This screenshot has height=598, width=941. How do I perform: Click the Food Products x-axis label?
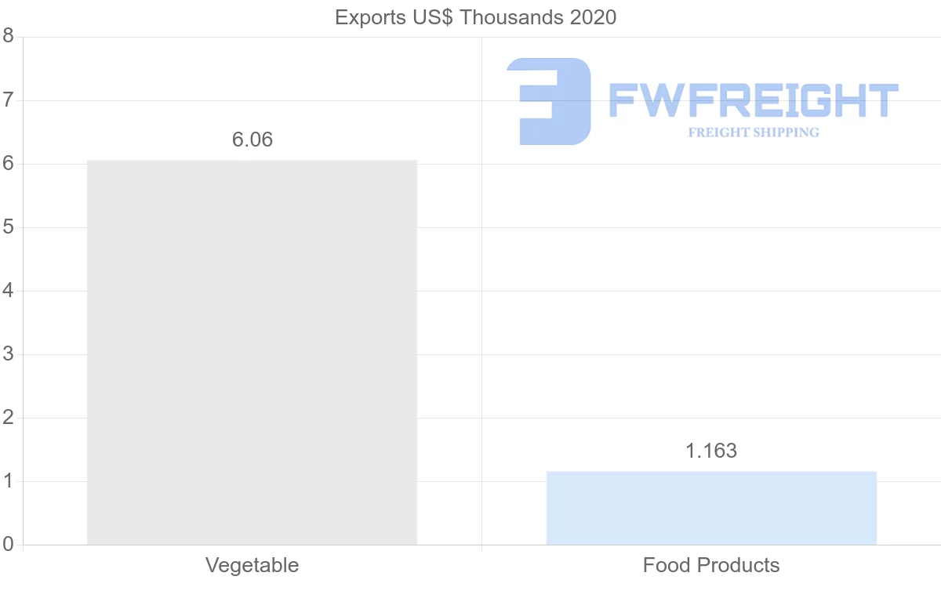click(711, 565)
